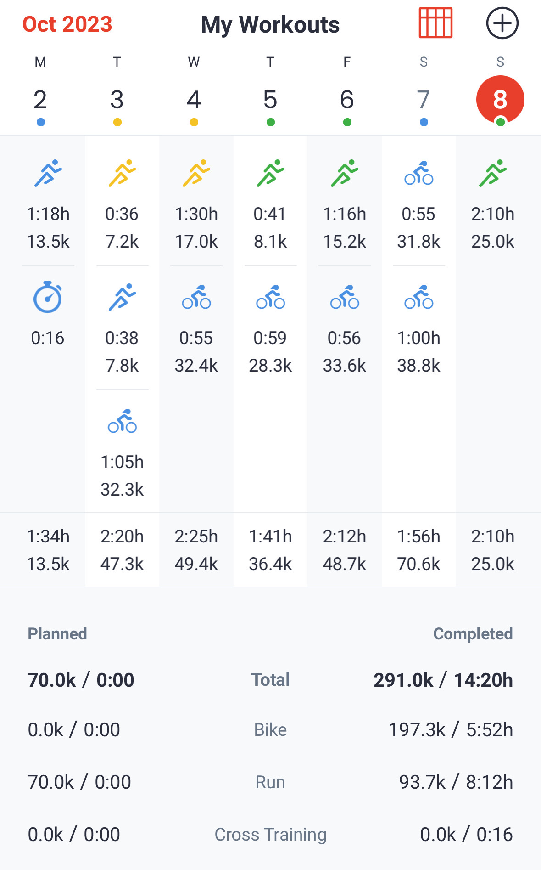Tap Tuesday's daily total 2:20h 47.3k
The image size is (541, 870).
(x=122, y=550)
